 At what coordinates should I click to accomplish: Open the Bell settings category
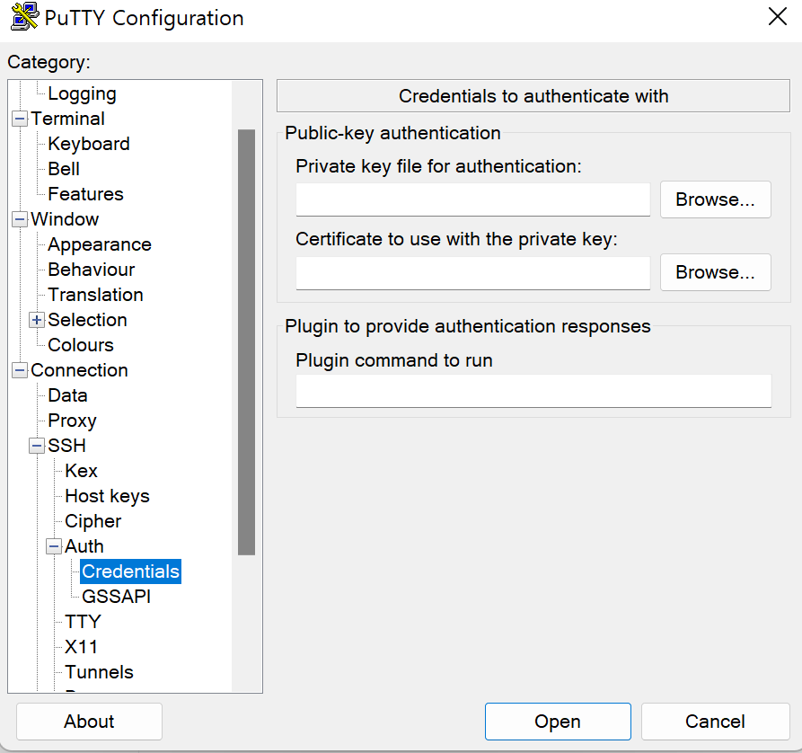tap(64, 169)
